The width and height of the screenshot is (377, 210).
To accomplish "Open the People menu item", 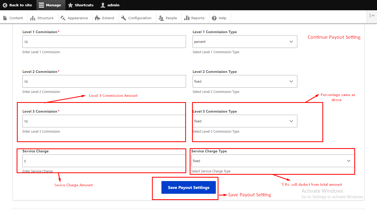I will pos(168,18).
